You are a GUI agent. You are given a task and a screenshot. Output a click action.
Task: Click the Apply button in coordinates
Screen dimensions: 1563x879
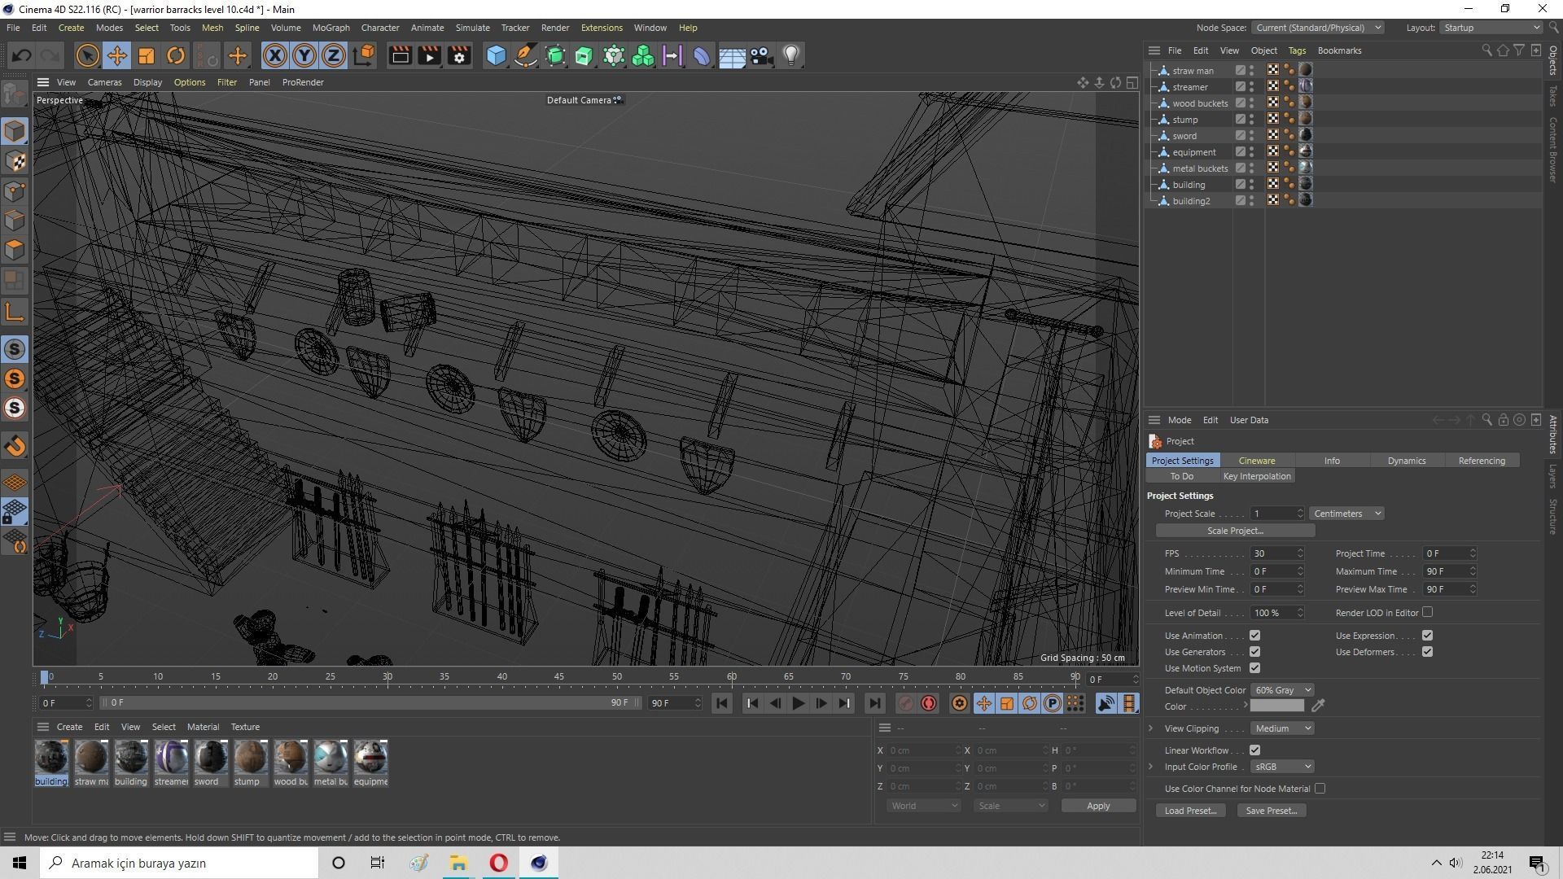1097,806
